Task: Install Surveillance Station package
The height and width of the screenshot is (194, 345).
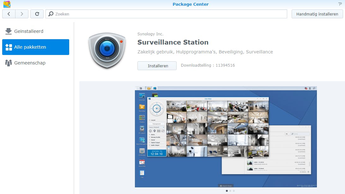Action: click(x=157, y=66)
